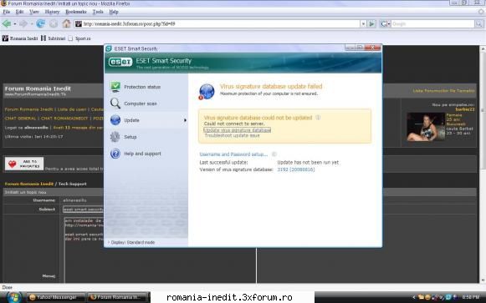Switch to Forum Romania taskbar button
The image size is (486, 303).
click(x=117, y=297)
